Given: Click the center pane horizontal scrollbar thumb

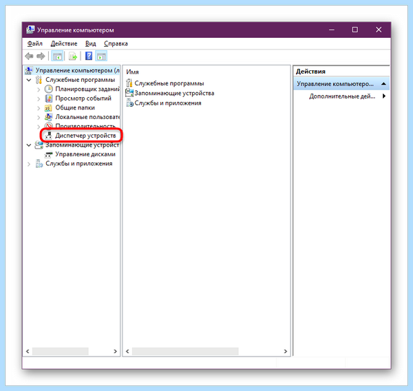Looking at the screenshot, I should pyautogui.click(x=185, y=351).
